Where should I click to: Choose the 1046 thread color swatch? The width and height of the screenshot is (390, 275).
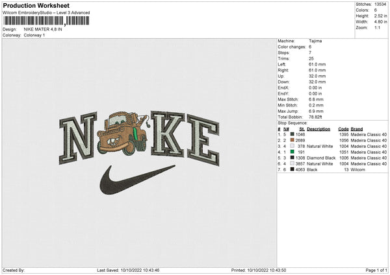291,134
